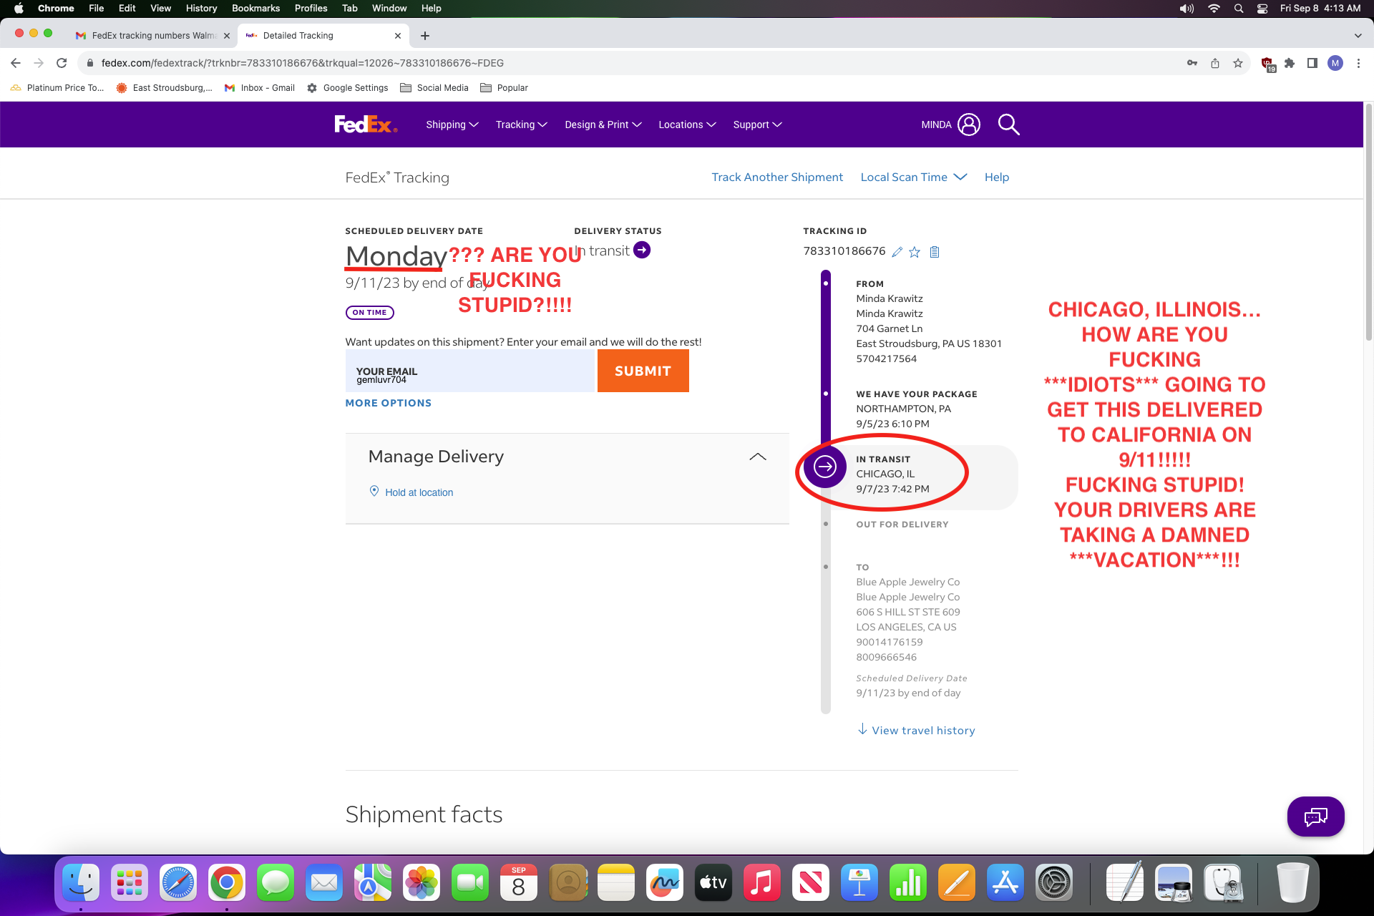Launch Messages from the Dock
1374x916 pixels.
(x=275, y=882)
